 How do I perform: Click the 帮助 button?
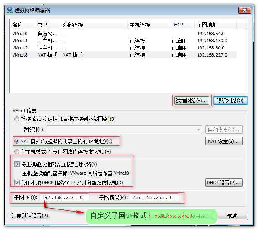(x=232, y=216)
